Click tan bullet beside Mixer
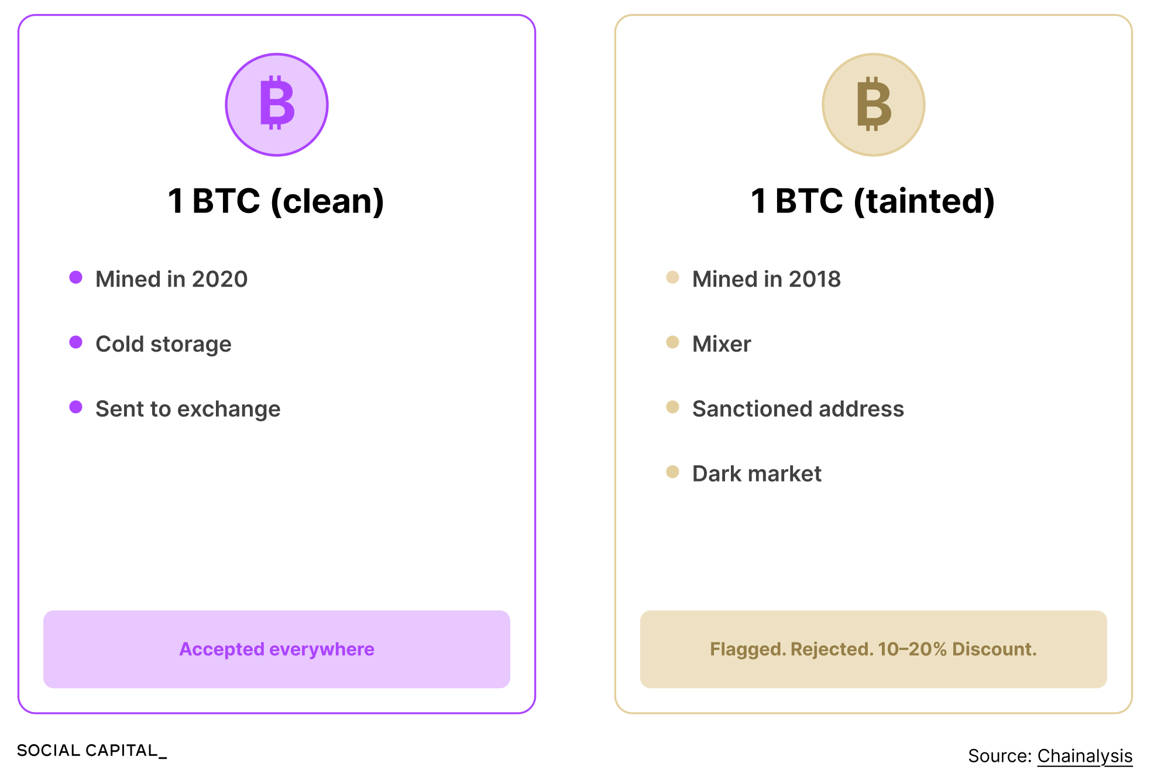The width and height of the screenshot is (1154, 784). click(x=672, y=342)
